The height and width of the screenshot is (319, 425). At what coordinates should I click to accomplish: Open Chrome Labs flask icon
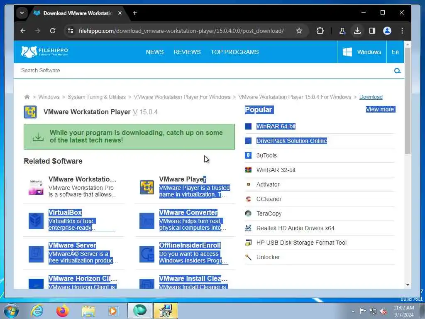click(342, 31)
